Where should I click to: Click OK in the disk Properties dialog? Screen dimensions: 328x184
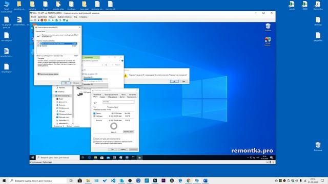point(112,149)
